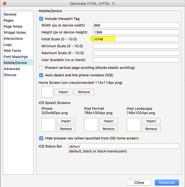185x187 pixels.
Task: Click the Home Screen Icon label text
Action: click(x=80, y=83)
